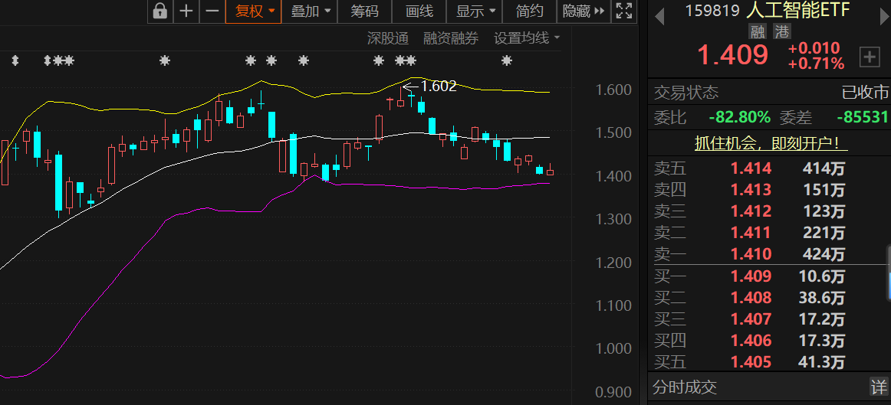Viewport: 891px width, 405px height.
Task: Click the 已收市 trading status
Action: tap(865, 93)
